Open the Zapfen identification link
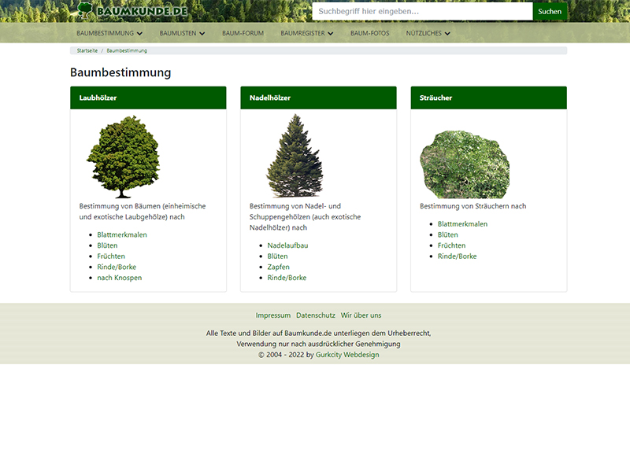Viewport: 630px width, 472px height. 278,267
